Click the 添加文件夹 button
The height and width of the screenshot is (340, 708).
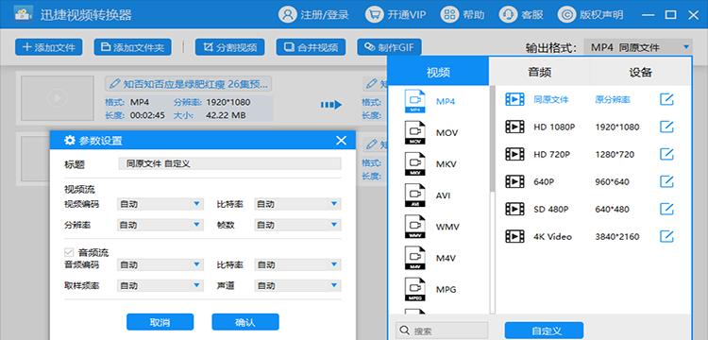point(133,47)
